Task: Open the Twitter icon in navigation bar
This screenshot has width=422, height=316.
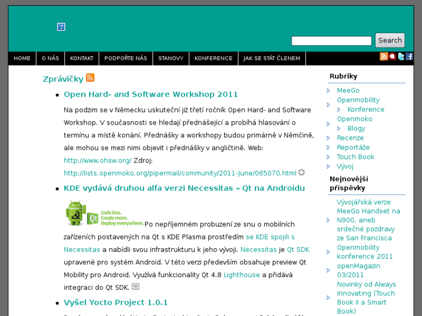Action: click(x=401, y=56)
